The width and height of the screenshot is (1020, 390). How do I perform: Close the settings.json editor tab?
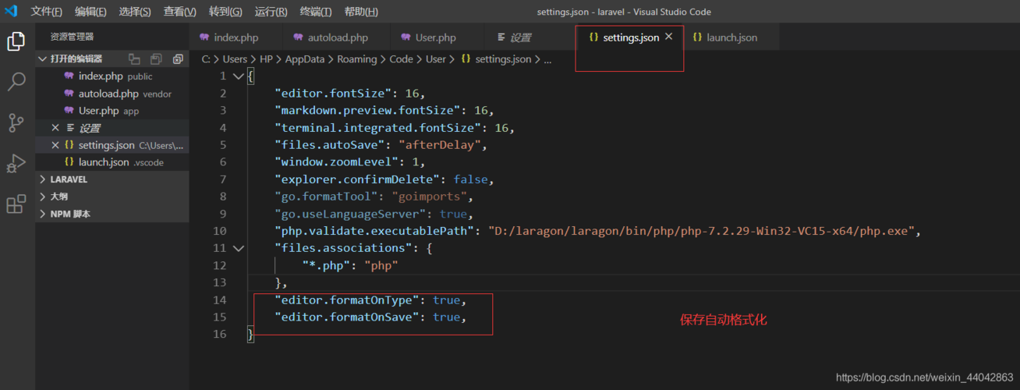pyautogui.click(x=668, y=37)
